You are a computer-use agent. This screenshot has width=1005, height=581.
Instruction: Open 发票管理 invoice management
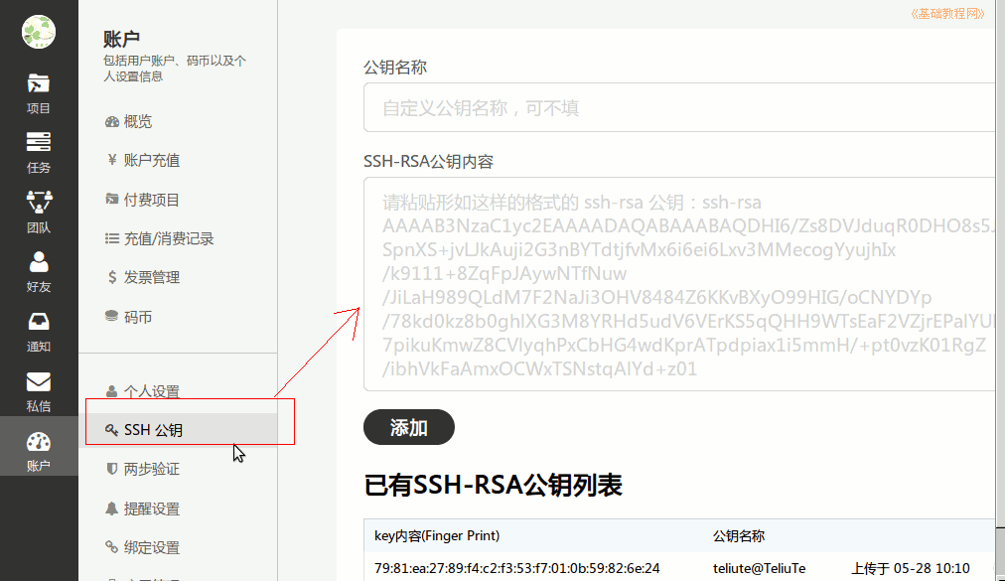151,277
